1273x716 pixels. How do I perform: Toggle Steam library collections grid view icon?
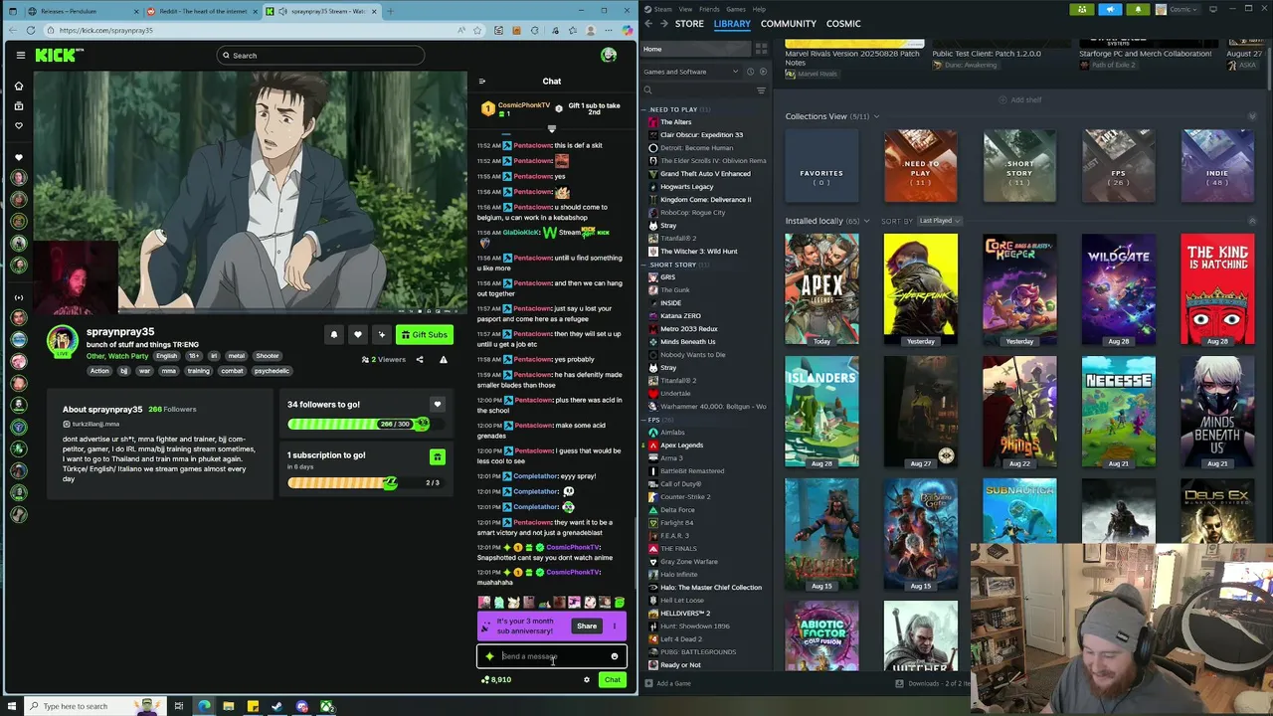tap(762, 49)
